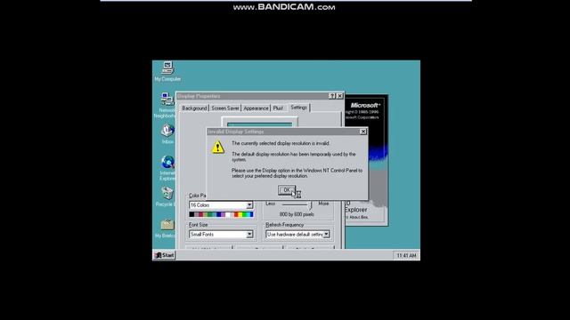
Task: Click the Microsoft splash window behind dialogs
Action: point(366,160)
